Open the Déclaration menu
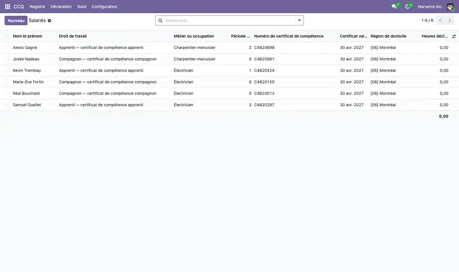The image size is (459, 272). pos(61,7)
